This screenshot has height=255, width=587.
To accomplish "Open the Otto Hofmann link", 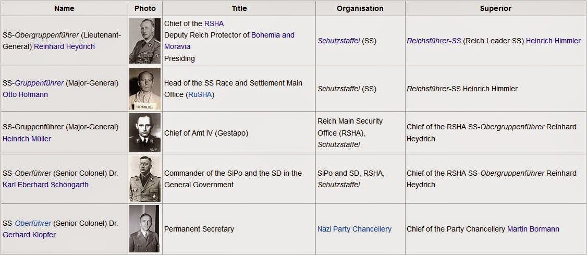I will click(x=25, y=95).
